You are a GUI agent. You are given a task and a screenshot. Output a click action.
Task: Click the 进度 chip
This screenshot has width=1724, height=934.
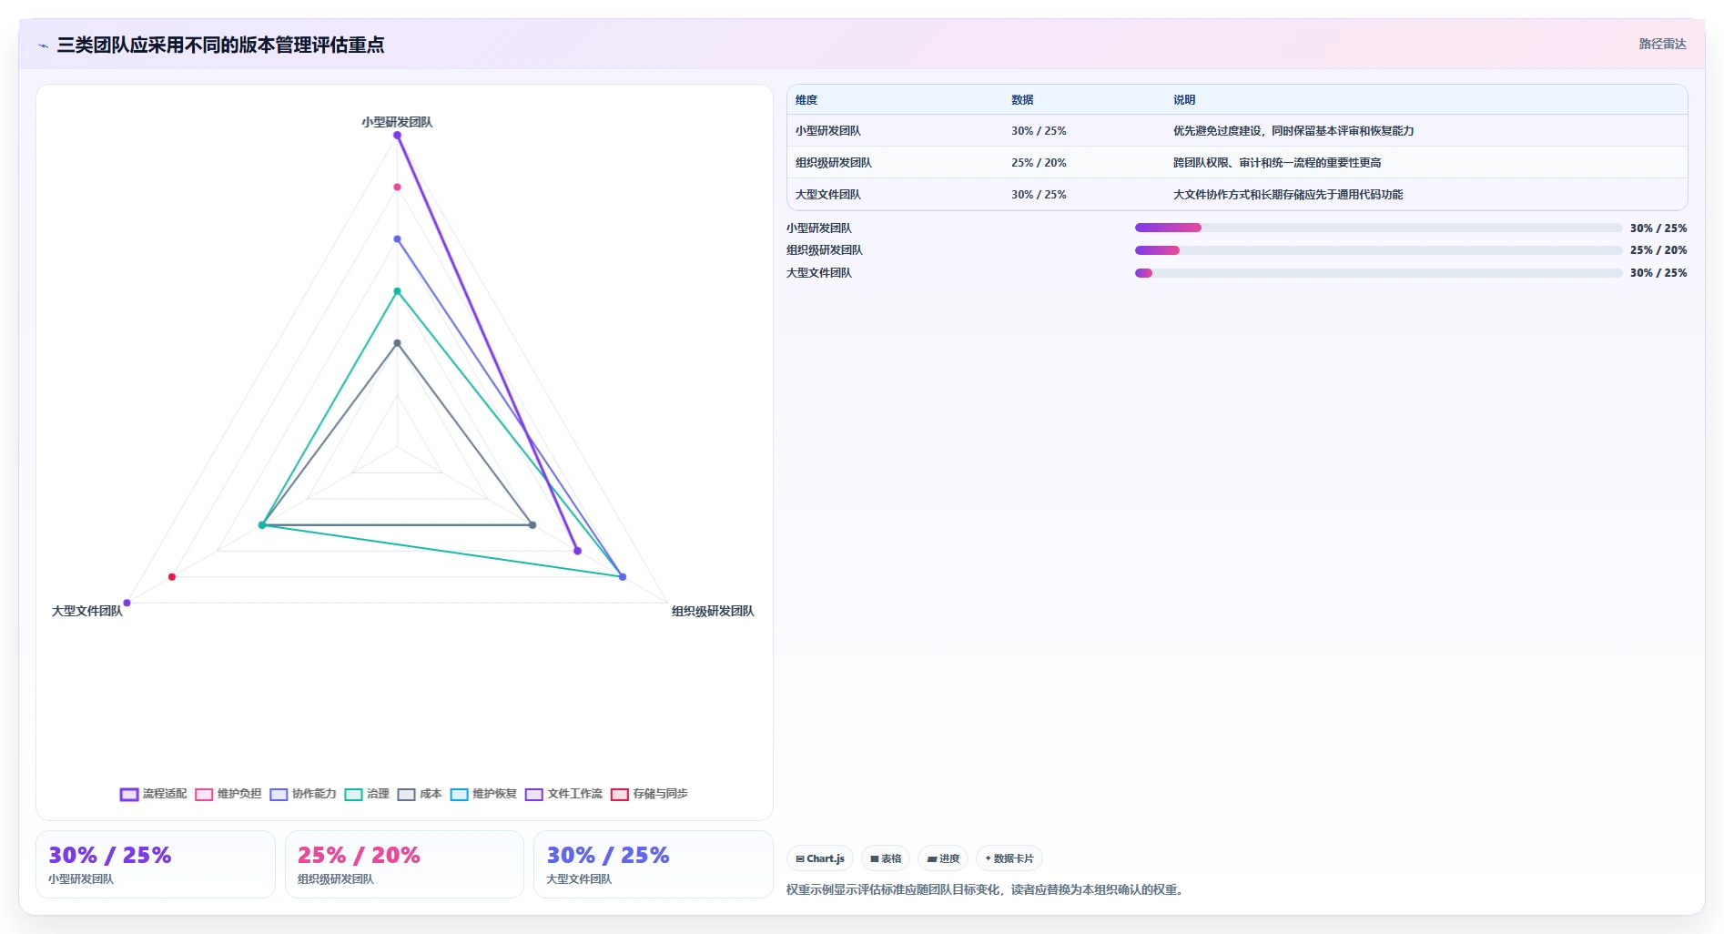[943, 858]
